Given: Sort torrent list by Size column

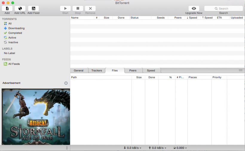Looking at the screenshot, I should [x=106, y=18].
